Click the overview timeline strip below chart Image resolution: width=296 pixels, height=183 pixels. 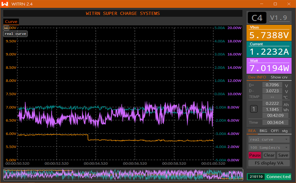(x=123, y=175)
